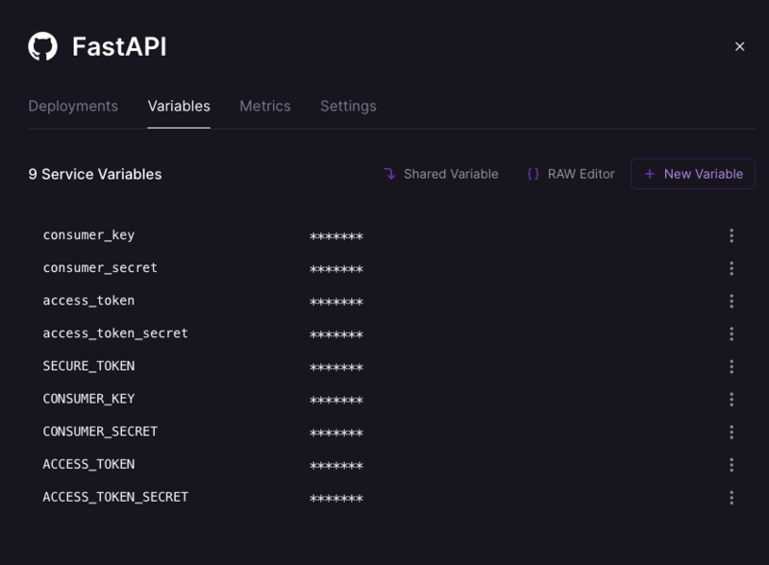Click the Shared Variable button
Screen dimensions: 769x565
pos(440,174)
